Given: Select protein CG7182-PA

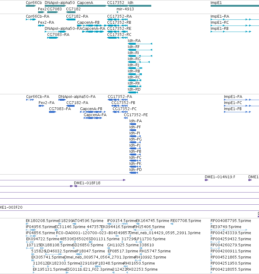Looking at the screenshot, I should (77, 103).
